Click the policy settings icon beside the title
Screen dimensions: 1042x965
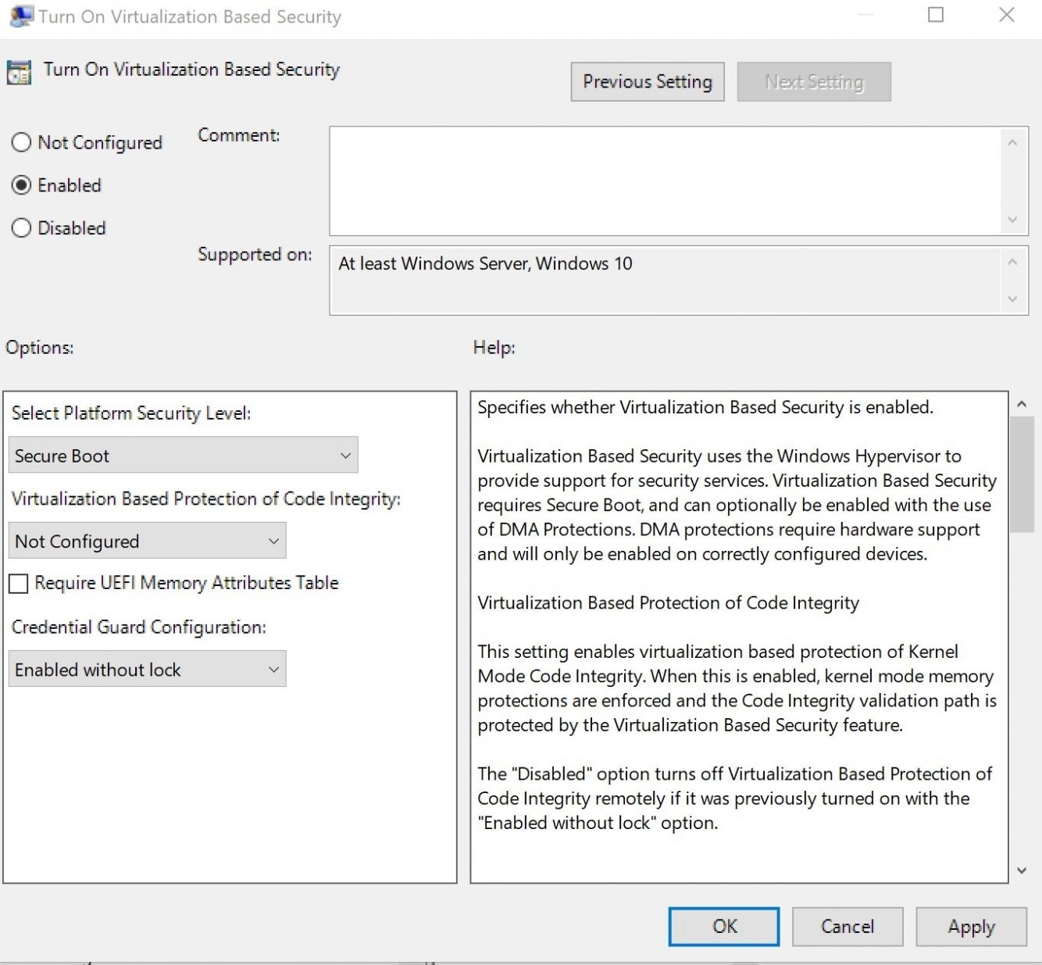tap(17, 73)
